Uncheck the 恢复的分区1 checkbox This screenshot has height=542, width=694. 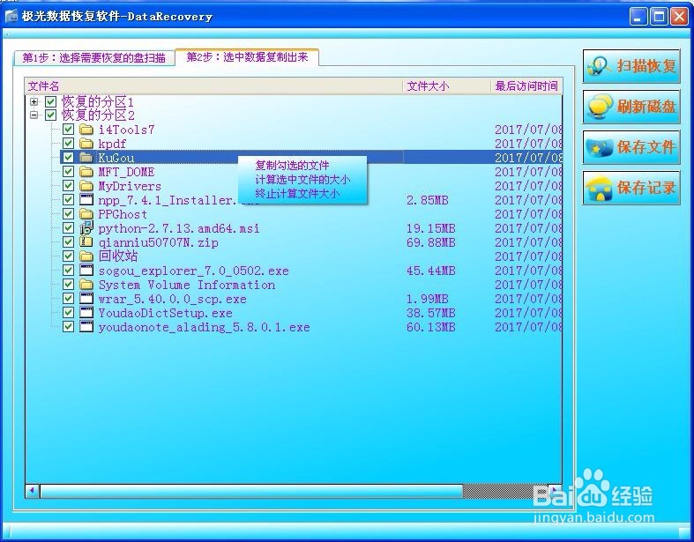50,101
